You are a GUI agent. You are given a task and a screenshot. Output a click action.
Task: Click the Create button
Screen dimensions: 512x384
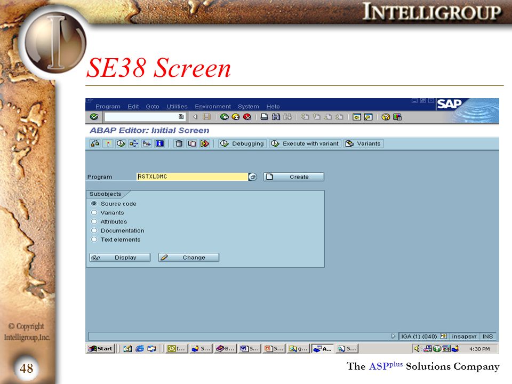(293, 177)
